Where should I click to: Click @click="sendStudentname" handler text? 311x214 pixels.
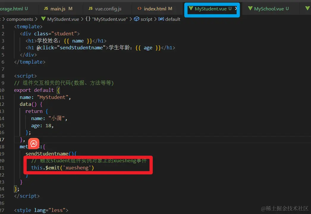click(71, 48)
